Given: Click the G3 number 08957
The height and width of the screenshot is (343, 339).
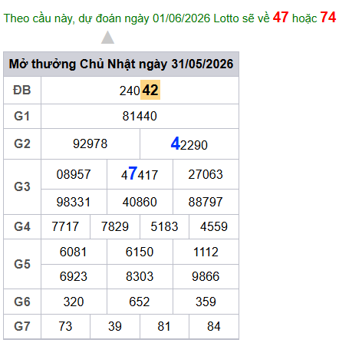Looking at the screenshot, I should tap(74, 174).
